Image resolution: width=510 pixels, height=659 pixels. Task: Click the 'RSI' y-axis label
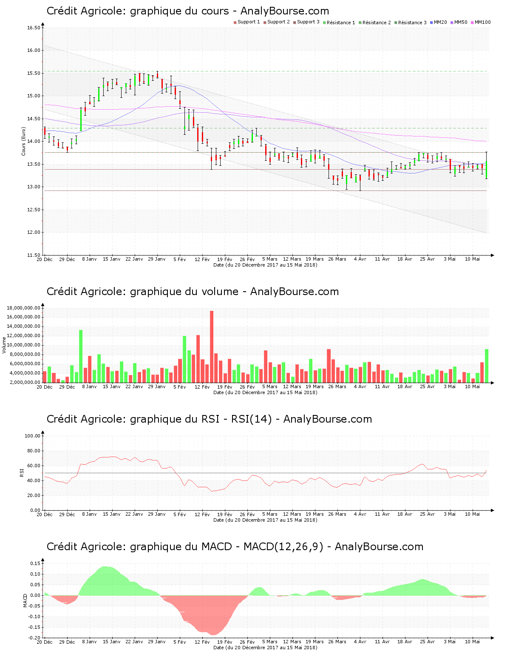tap(22, 472)
